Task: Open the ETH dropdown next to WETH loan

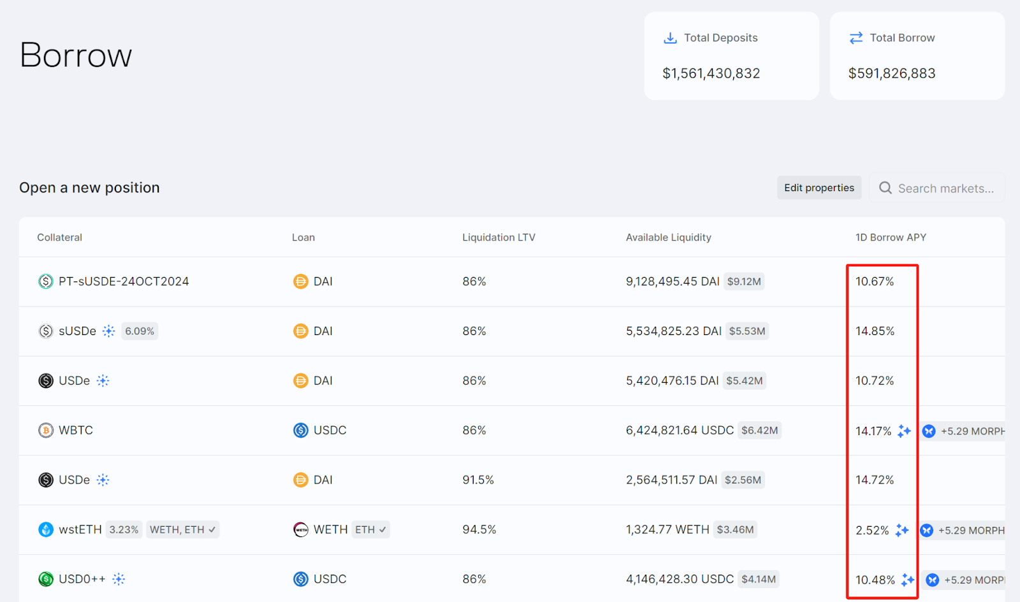Action: [x=370, y=529]
